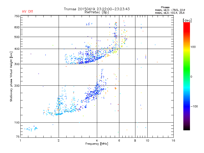
Task: Click the y-axis tick label '750'
Action: [x=17, y=16]
